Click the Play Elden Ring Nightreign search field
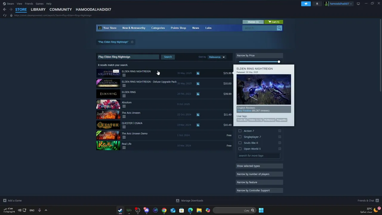This screenshot has width=382, height=215. point(128,57)
